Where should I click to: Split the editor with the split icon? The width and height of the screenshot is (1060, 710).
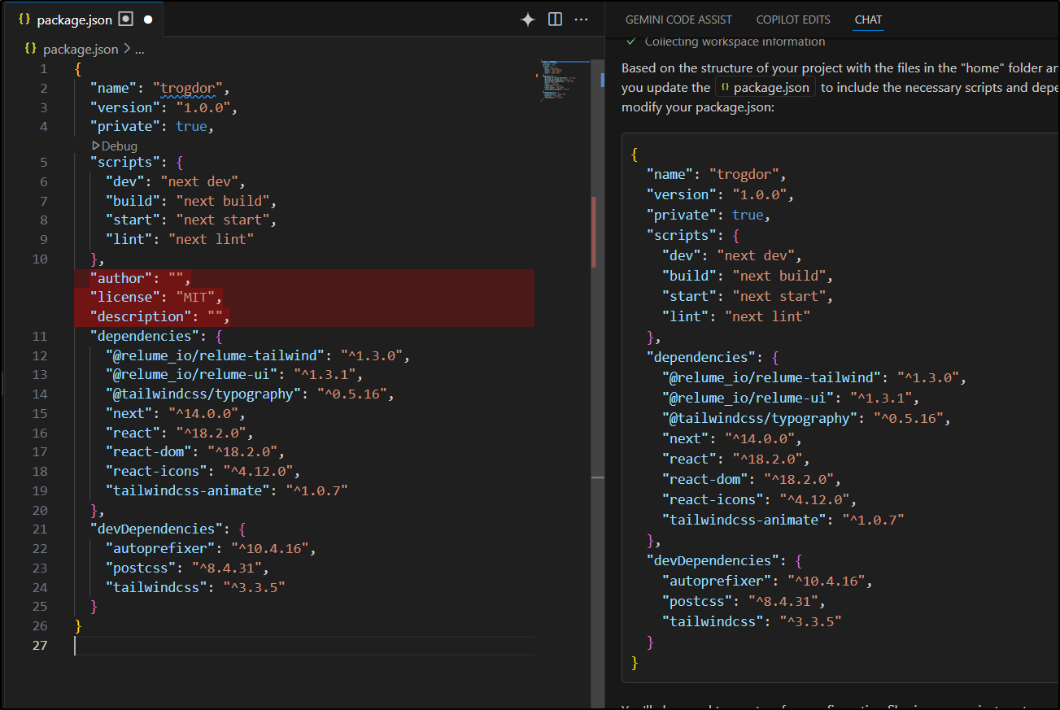[x=555, y=20]
